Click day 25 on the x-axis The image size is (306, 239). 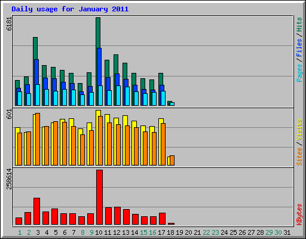click(x=233, y=232)
